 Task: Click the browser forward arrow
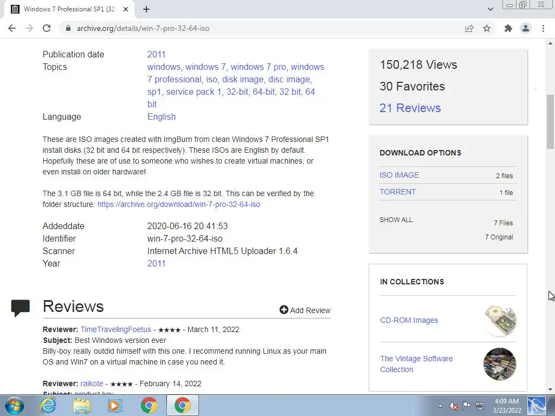29,28
